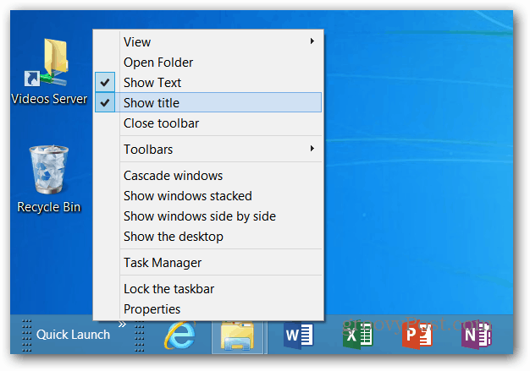Select Show windows side by side
This screenshot has width=530, height=371.
(208, 216)
